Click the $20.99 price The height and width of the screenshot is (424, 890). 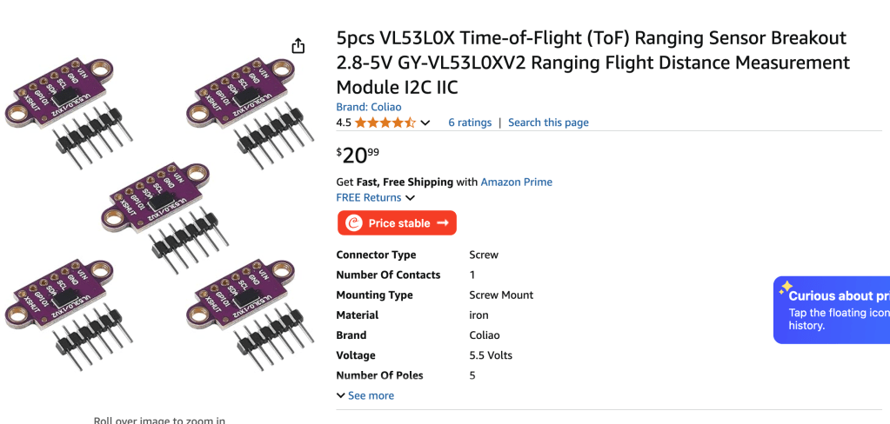(x=358, y=156)
